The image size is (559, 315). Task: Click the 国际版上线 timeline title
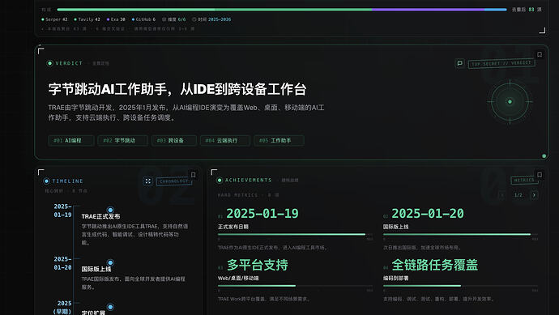tap(96, 269)
